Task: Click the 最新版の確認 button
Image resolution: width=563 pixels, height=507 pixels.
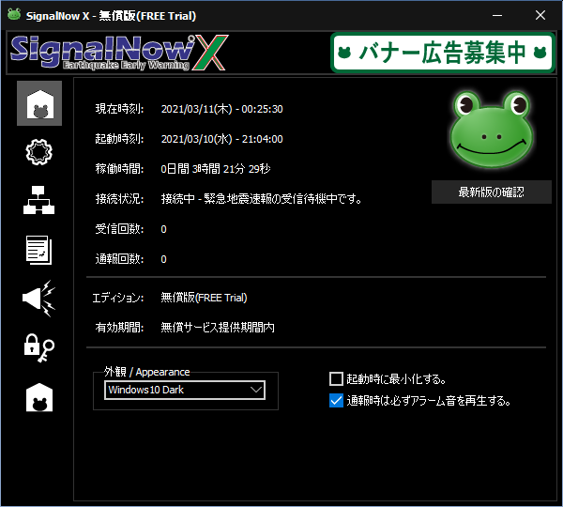Action: point(491,192)
